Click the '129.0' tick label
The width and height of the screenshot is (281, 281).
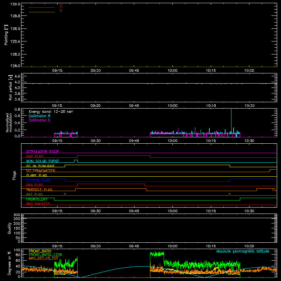[x=15, y=4]
